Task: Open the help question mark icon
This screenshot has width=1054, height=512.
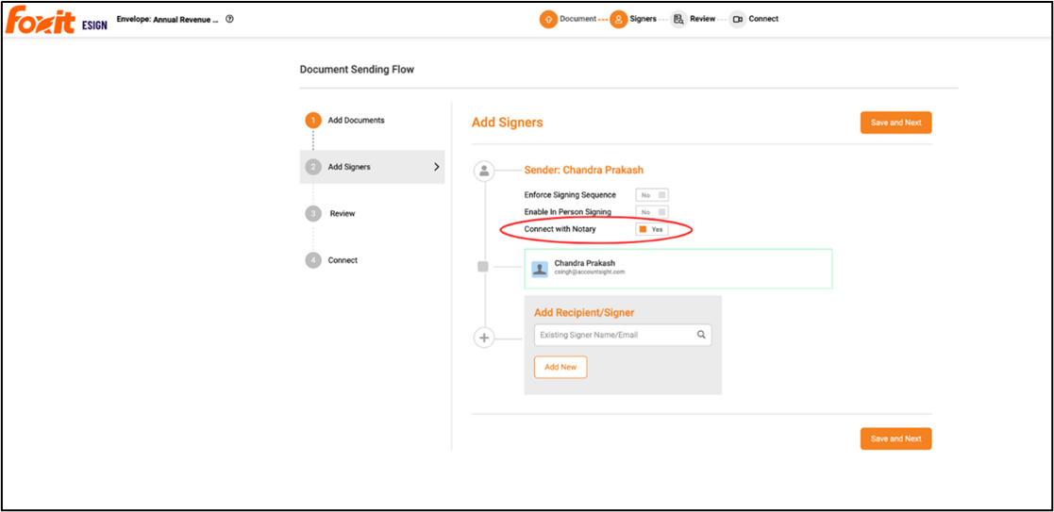Action: 230,20
